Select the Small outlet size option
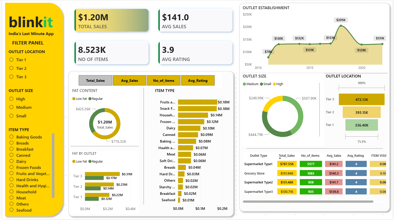 (11, 116)
